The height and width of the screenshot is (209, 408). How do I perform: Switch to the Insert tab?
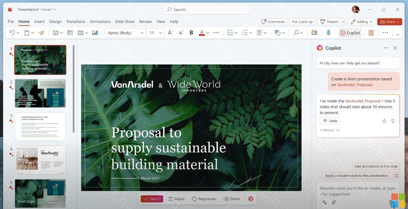click(39, 21)
